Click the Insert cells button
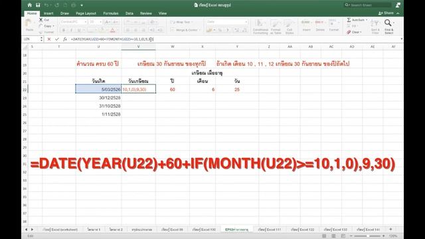This screenshot has height=239, width=425. click(306, 25)
